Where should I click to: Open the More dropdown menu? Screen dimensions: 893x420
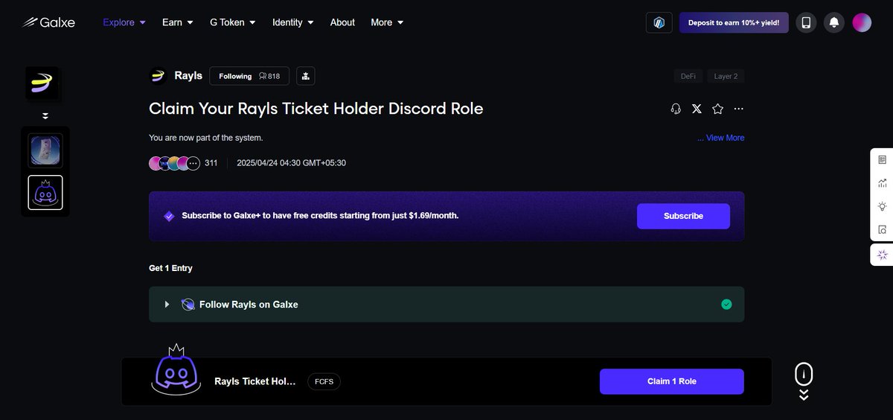[387, 22]
